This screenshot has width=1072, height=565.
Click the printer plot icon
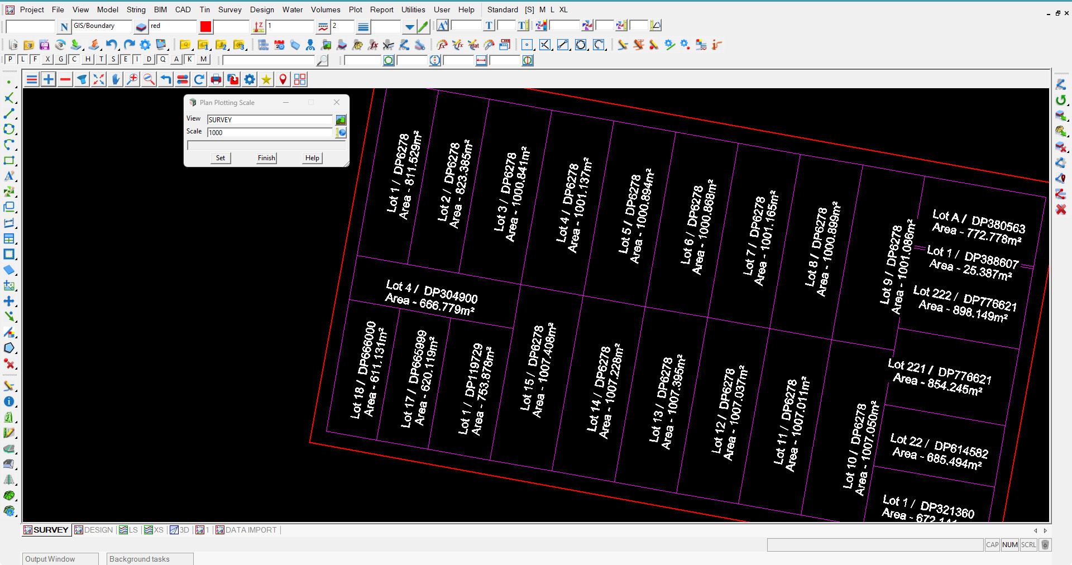pos(216,80)
